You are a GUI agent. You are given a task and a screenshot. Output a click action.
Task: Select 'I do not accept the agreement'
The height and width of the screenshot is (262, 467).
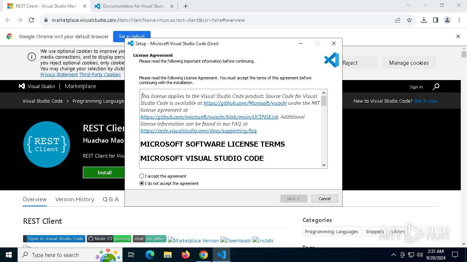169,183
